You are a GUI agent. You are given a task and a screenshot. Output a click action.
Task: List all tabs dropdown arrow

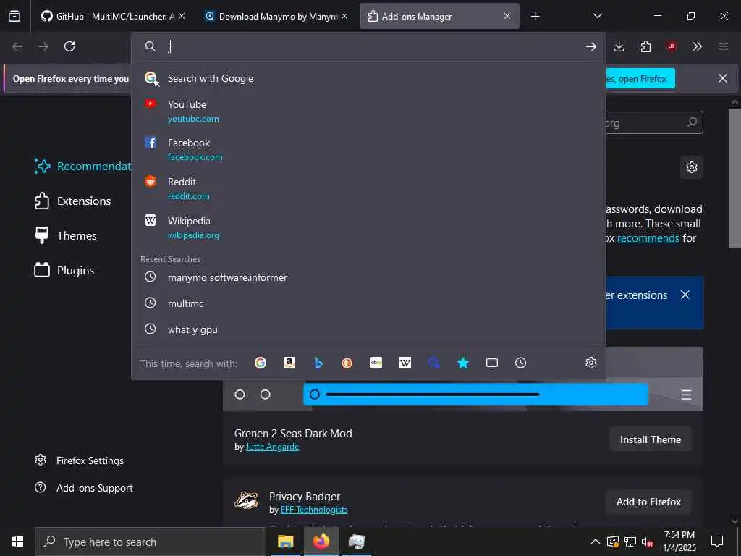tap(597, 16)
